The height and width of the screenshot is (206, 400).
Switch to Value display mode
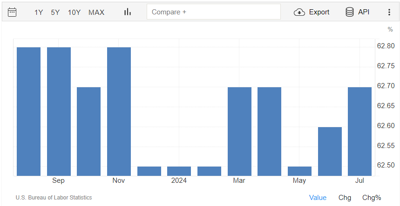tap(318, 198)
